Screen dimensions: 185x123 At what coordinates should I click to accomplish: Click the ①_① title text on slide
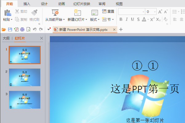tap(145, 65)
